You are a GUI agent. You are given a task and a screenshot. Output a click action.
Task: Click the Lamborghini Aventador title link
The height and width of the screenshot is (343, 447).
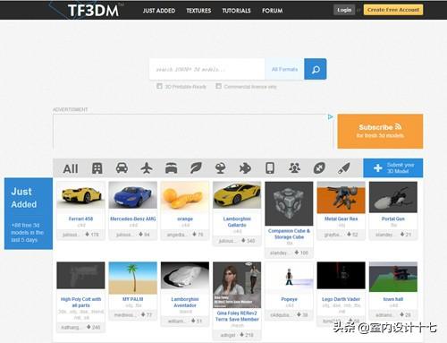tap(185, 302)
